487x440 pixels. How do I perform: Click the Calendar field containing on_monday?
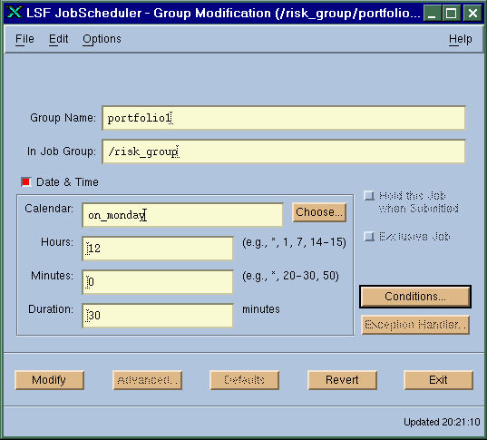(x=182, y=215)
